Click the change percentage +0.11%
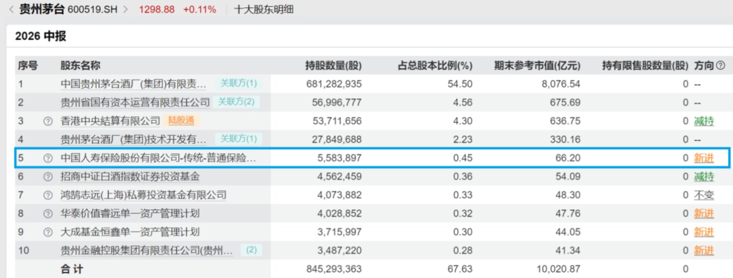 [x=200, y=10]
